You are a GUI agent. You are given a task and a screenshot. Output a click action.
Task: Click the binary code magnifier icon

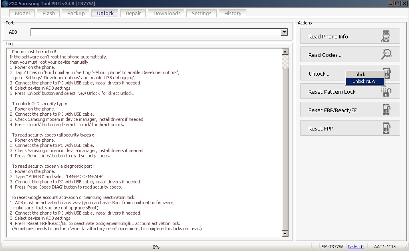[x=387, y=54]
